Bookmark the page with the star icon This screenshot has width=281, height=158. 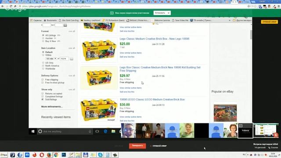click(256, 6)
